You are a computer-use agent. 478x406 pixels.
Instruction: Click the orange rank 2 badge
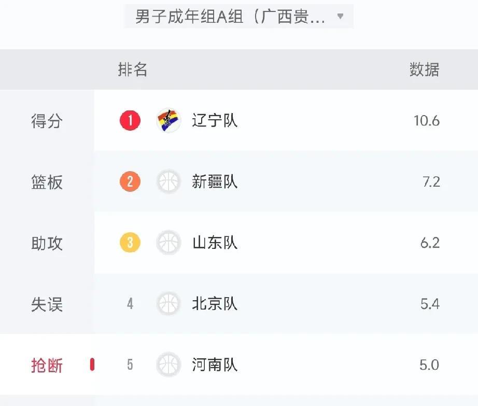130,181
